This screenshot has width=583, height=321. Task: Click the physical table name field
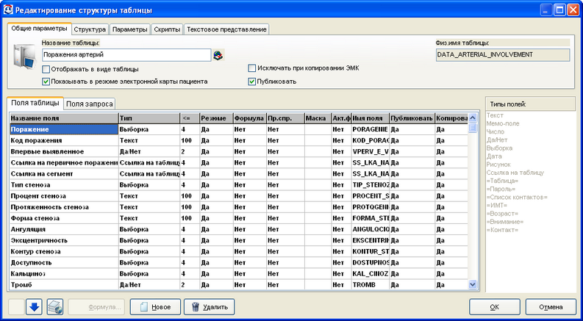(503, 54)
